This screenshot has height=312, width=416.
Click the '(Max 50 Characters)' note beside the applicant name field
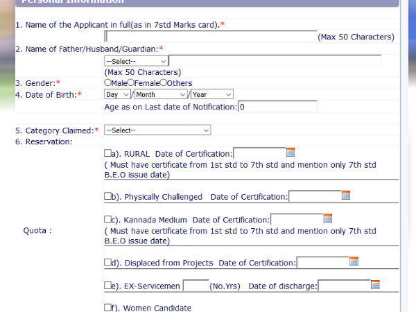pos(356,37)
